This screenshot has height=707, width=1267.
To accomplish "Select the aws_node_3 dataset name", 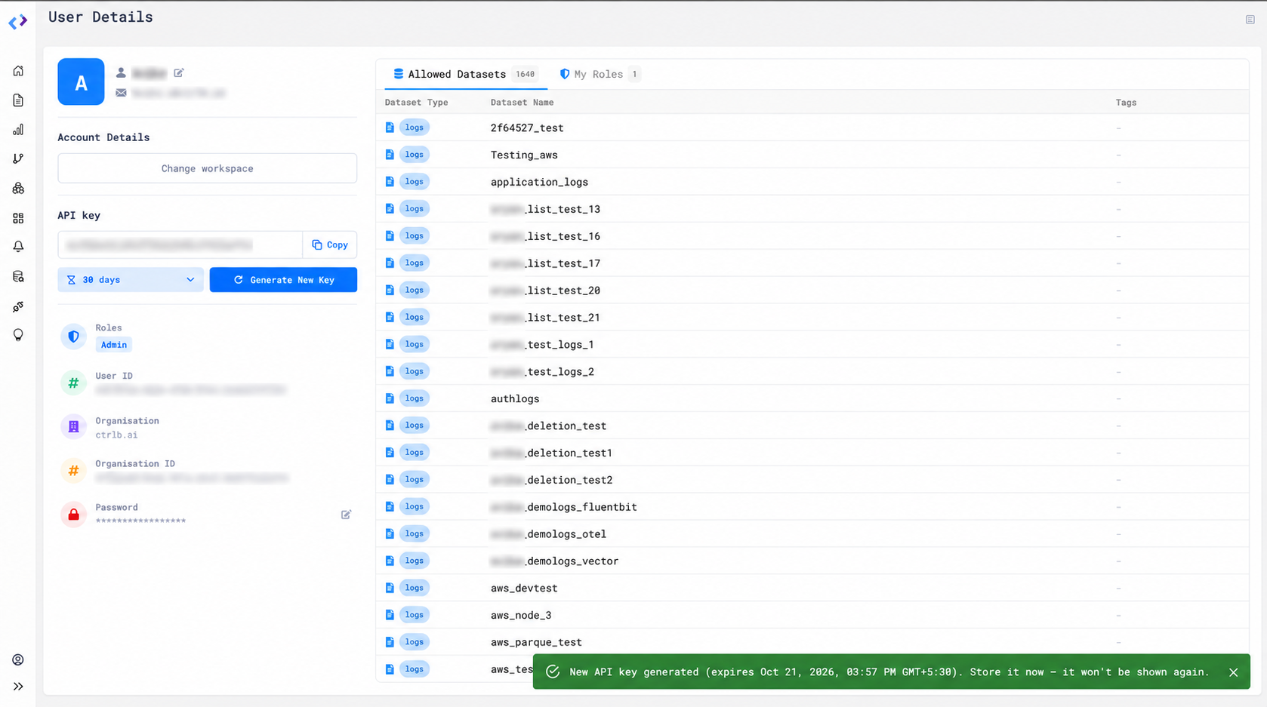I will (521, 615).
